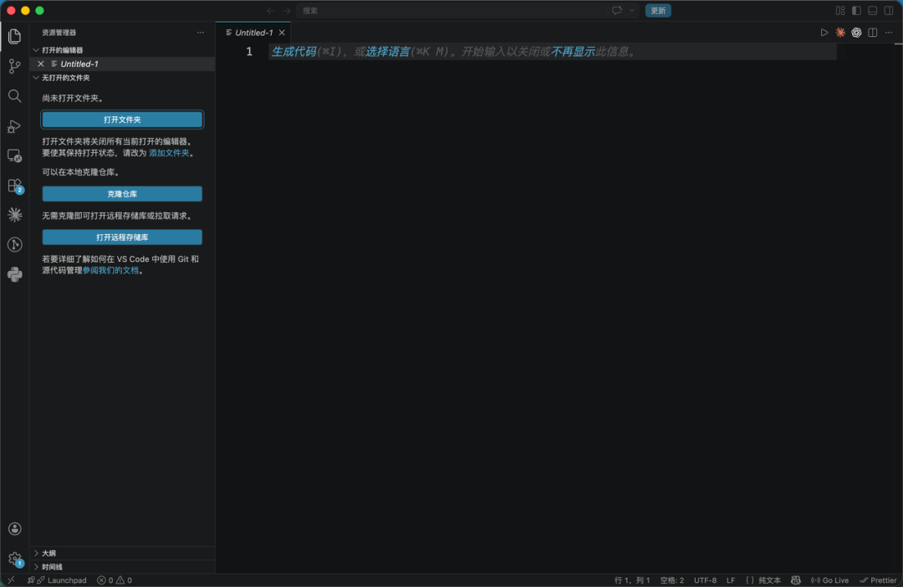903x587 pixels.
Task: Split the editor to the right
Action: coord(872,33)
